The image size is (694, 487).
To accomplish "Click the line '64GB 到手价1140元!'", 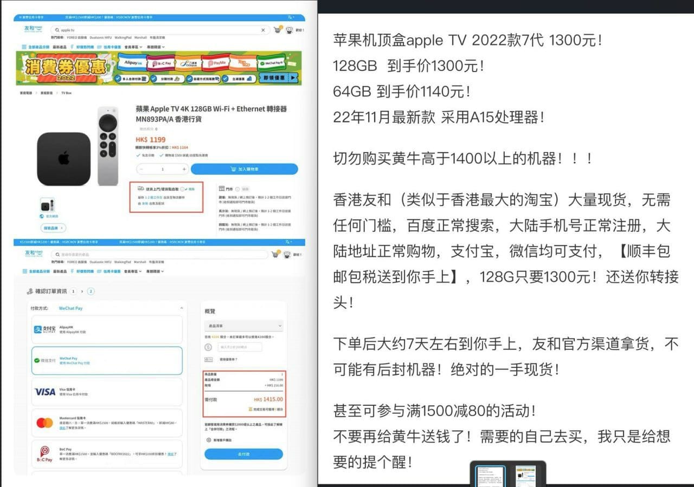I will (401, 92).
